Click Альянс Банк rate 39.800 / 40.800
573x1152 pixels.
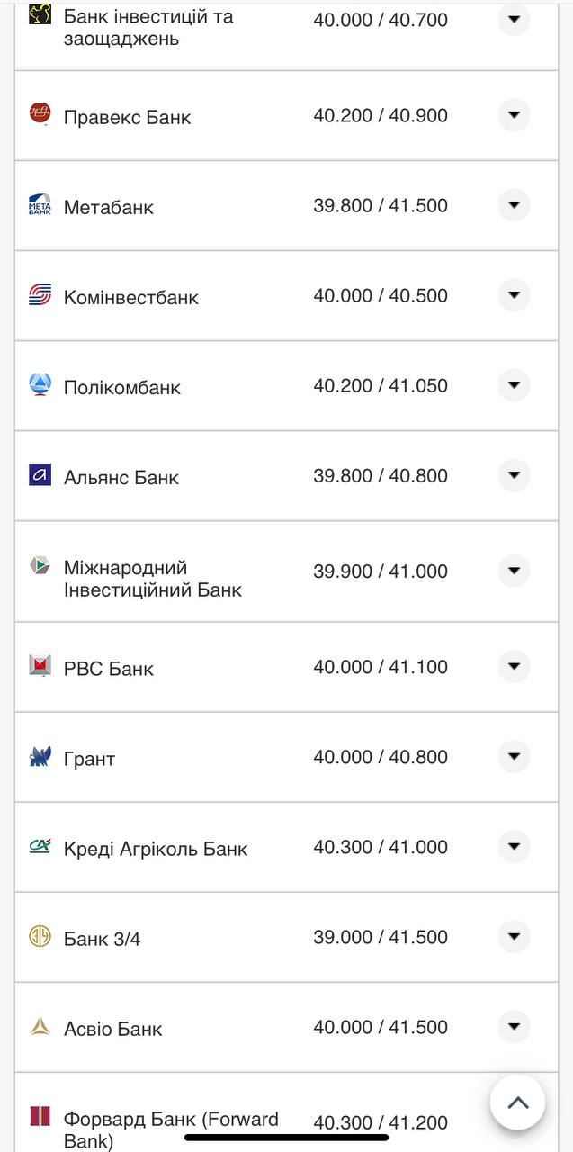381,475
